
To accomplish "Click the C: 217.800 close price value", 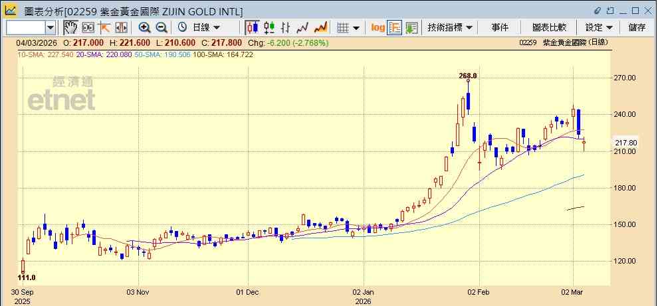I will tap(221, 43).
